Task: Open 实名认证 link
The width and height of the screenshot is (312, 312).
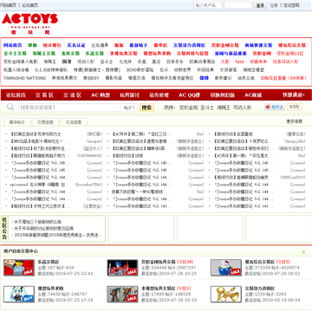Action: click(x=76, y=45)
